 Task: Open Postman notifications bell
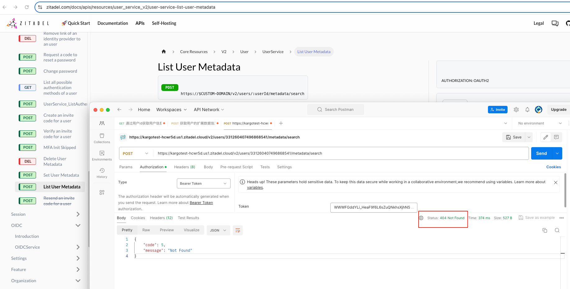click(x=527, y=110)
